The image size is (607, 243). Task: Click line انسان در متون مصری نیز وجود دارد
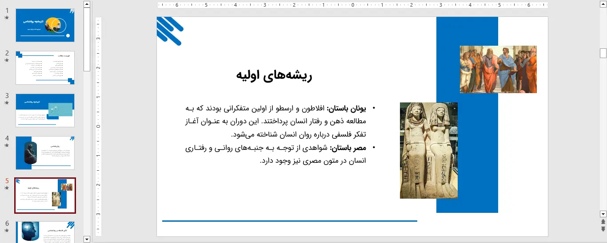coord(312,161)
